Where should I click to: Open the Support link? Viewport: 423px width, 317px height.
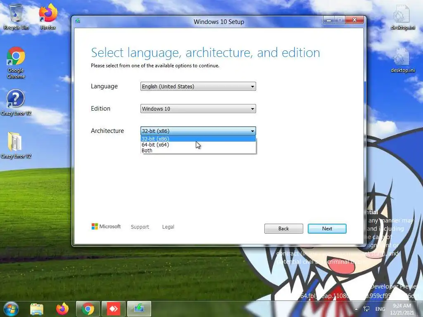pyautogui.click(x=140, y=227)
